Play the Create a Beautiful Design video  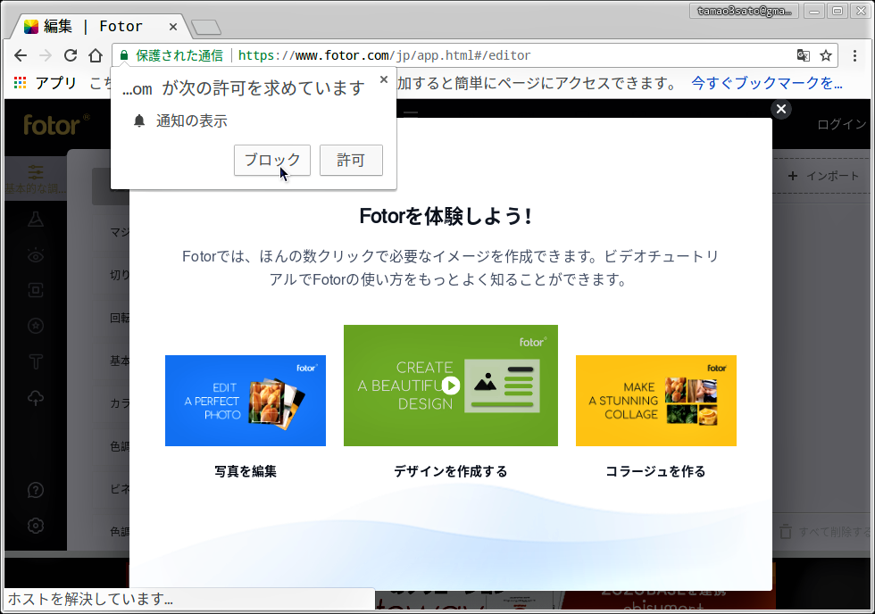coord(451,386)
